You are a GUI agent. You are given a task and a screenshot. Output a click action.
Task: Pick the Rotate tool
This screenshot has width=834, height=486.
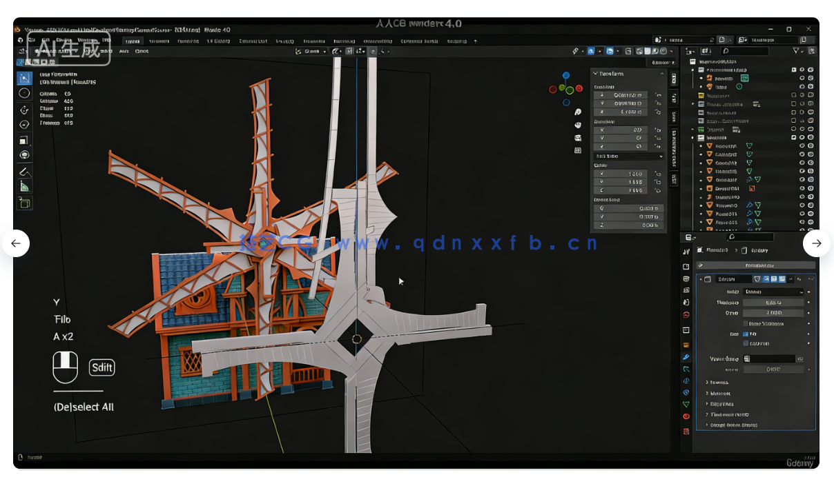pos(23,125)
